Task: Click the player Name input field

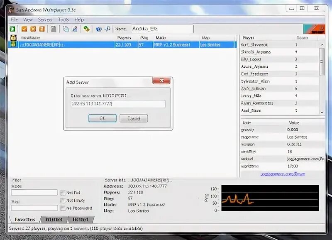Action: coord(162,29)
